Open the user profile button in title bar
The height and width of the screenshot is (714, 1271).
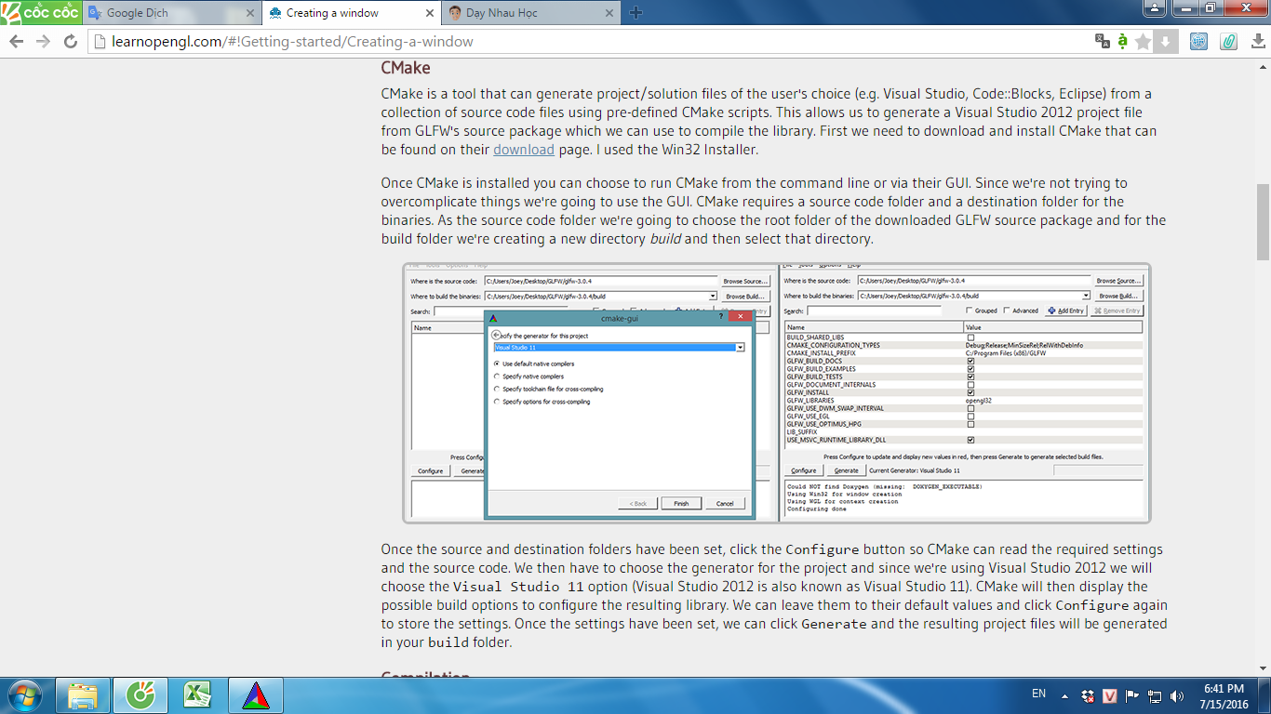[1156, 7]
